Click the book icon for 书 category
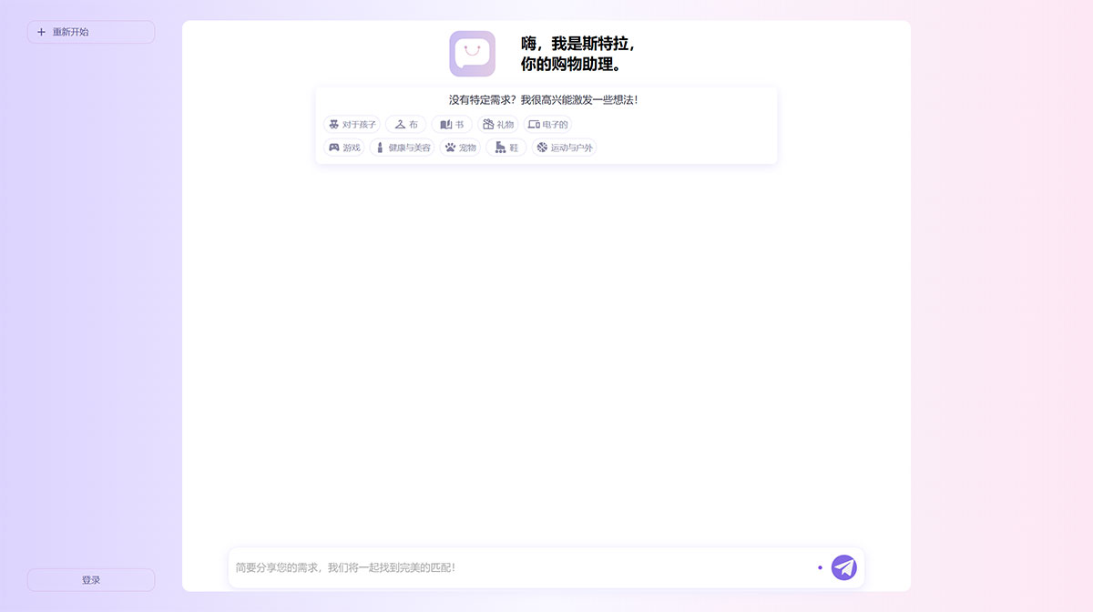1093x612 pixels. (445, 124)
